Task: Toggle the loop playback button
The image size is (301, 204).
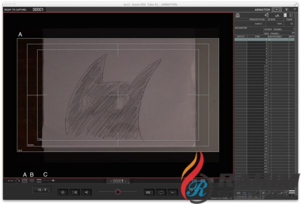Action: tap(161, 192)
